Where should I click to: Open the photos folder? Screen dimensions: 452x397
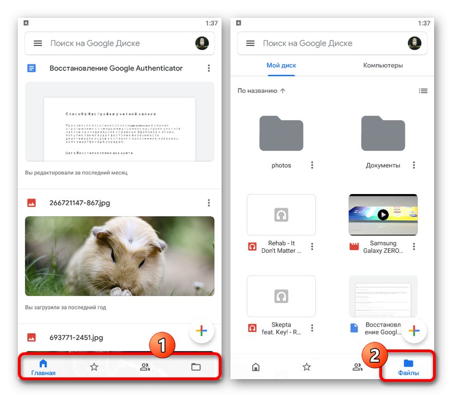281,133
